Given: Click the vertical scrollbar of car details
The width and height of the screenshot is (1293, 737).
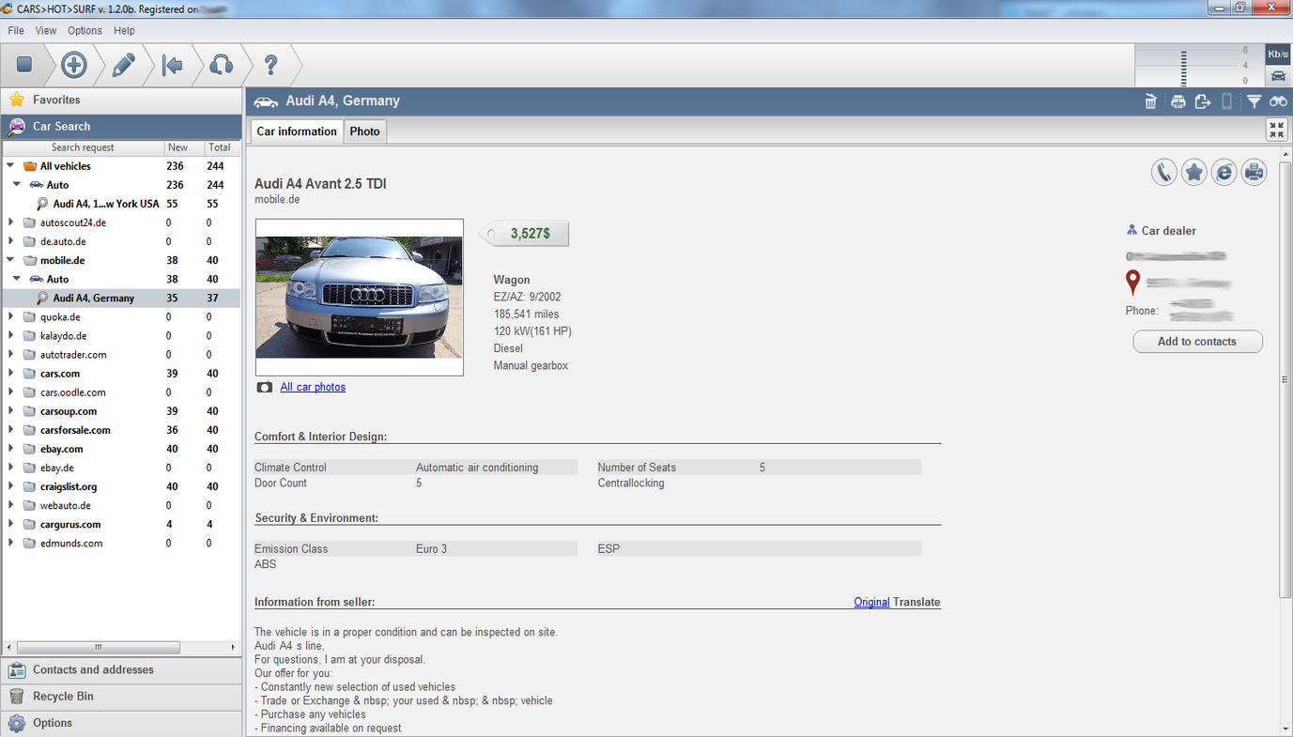Looking at the screenshot, I should 1285,380.
